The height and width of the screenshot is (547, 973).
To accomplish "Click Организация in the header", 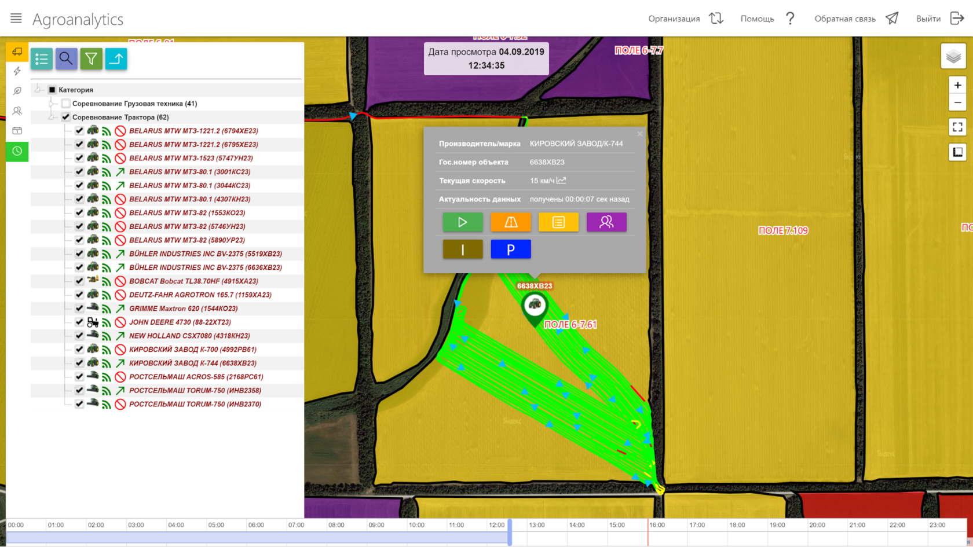I will click(686, 19).
